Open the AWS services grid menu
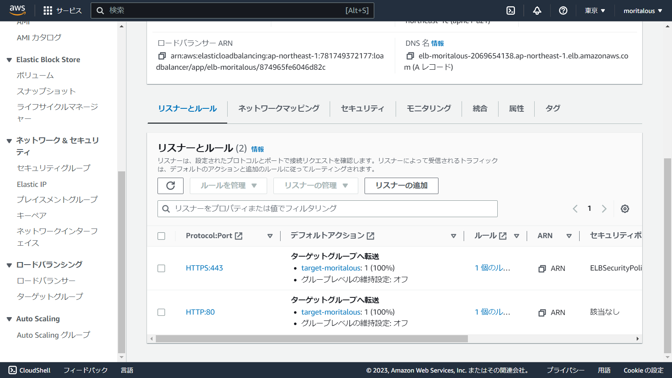 click(47, 10)
